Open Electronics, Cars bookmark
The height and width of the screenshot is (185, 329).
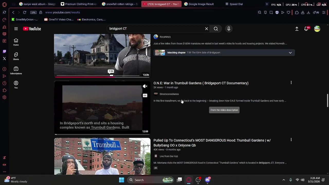(91, 20)
